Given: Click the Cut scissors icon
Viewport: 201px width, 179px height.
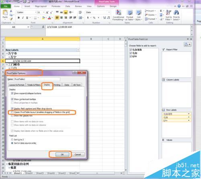Looking at the screenshot, I should point(11,11).
